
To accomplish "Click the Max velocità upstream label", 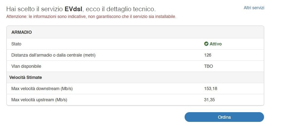I will 39,100.
